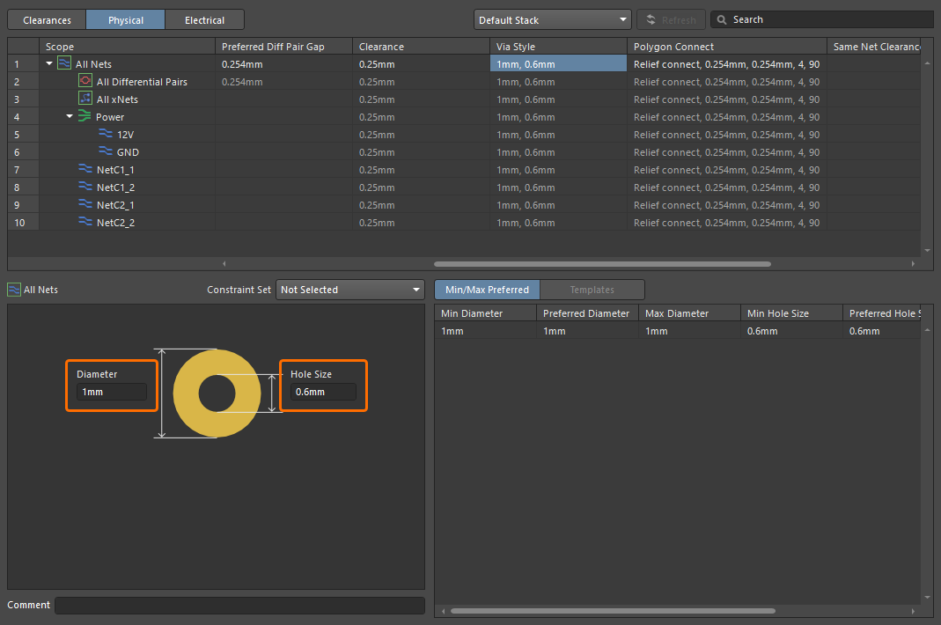The width and height of the screenshot is (941, 625).
Task: Click the Diameter input field
Action: point(111,392)
